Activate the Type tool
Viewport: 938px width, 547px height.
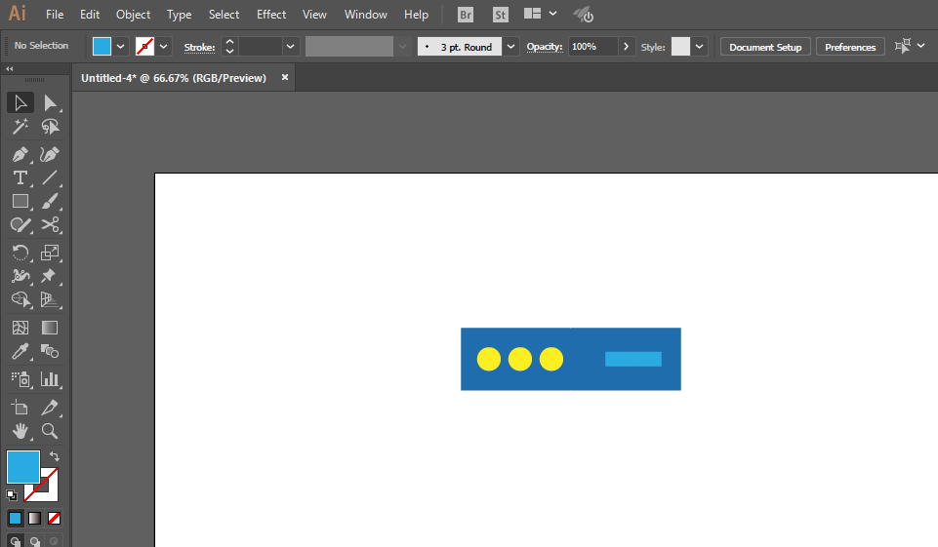(20, 177)
